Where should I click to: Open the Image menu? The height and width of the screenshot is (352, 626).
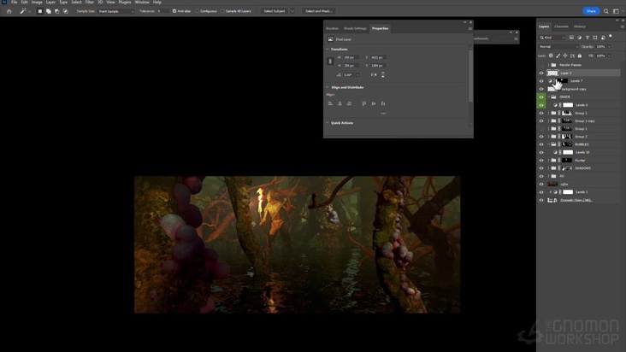37,2
